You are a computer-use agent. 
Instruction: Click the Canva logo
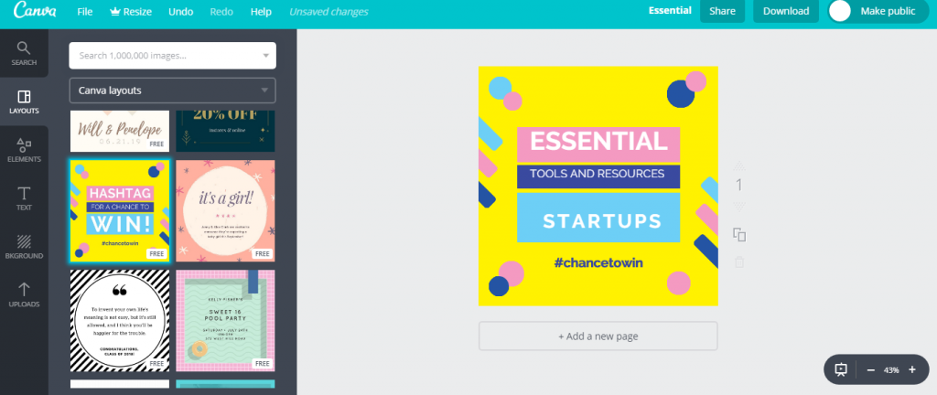tap(30, 12)
